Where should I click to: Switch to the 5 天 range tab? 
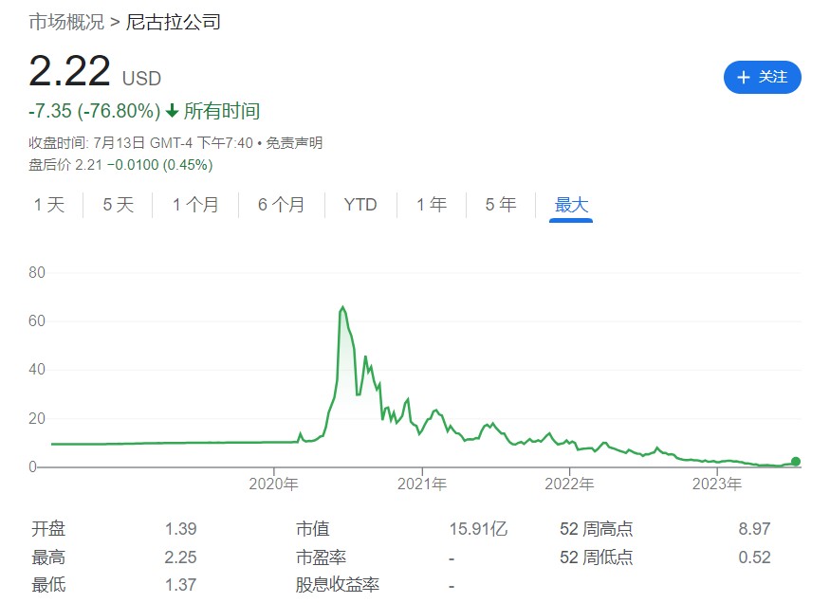[x=118, y=205]
